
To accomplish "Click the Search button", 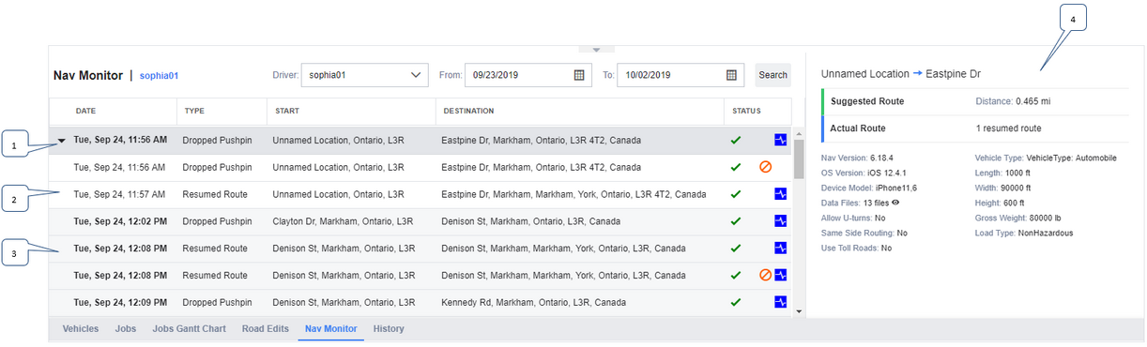I will click(x=773, y=75).
